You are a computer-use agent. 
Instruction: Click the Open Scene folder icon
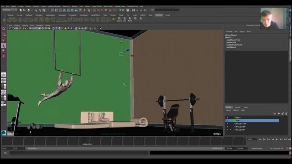point(24,10)
